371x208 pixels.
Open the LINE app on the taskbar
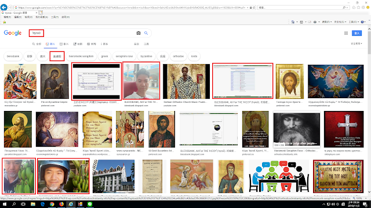click(x=90, y=204)
